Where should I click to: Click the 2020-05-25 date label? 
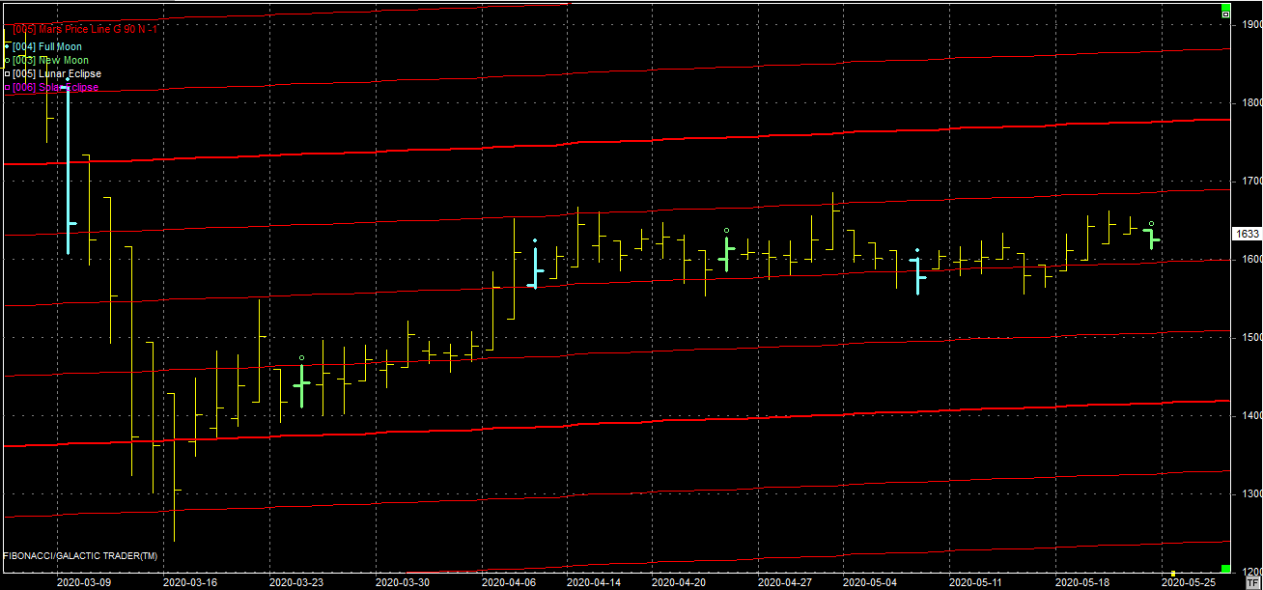1187,582
